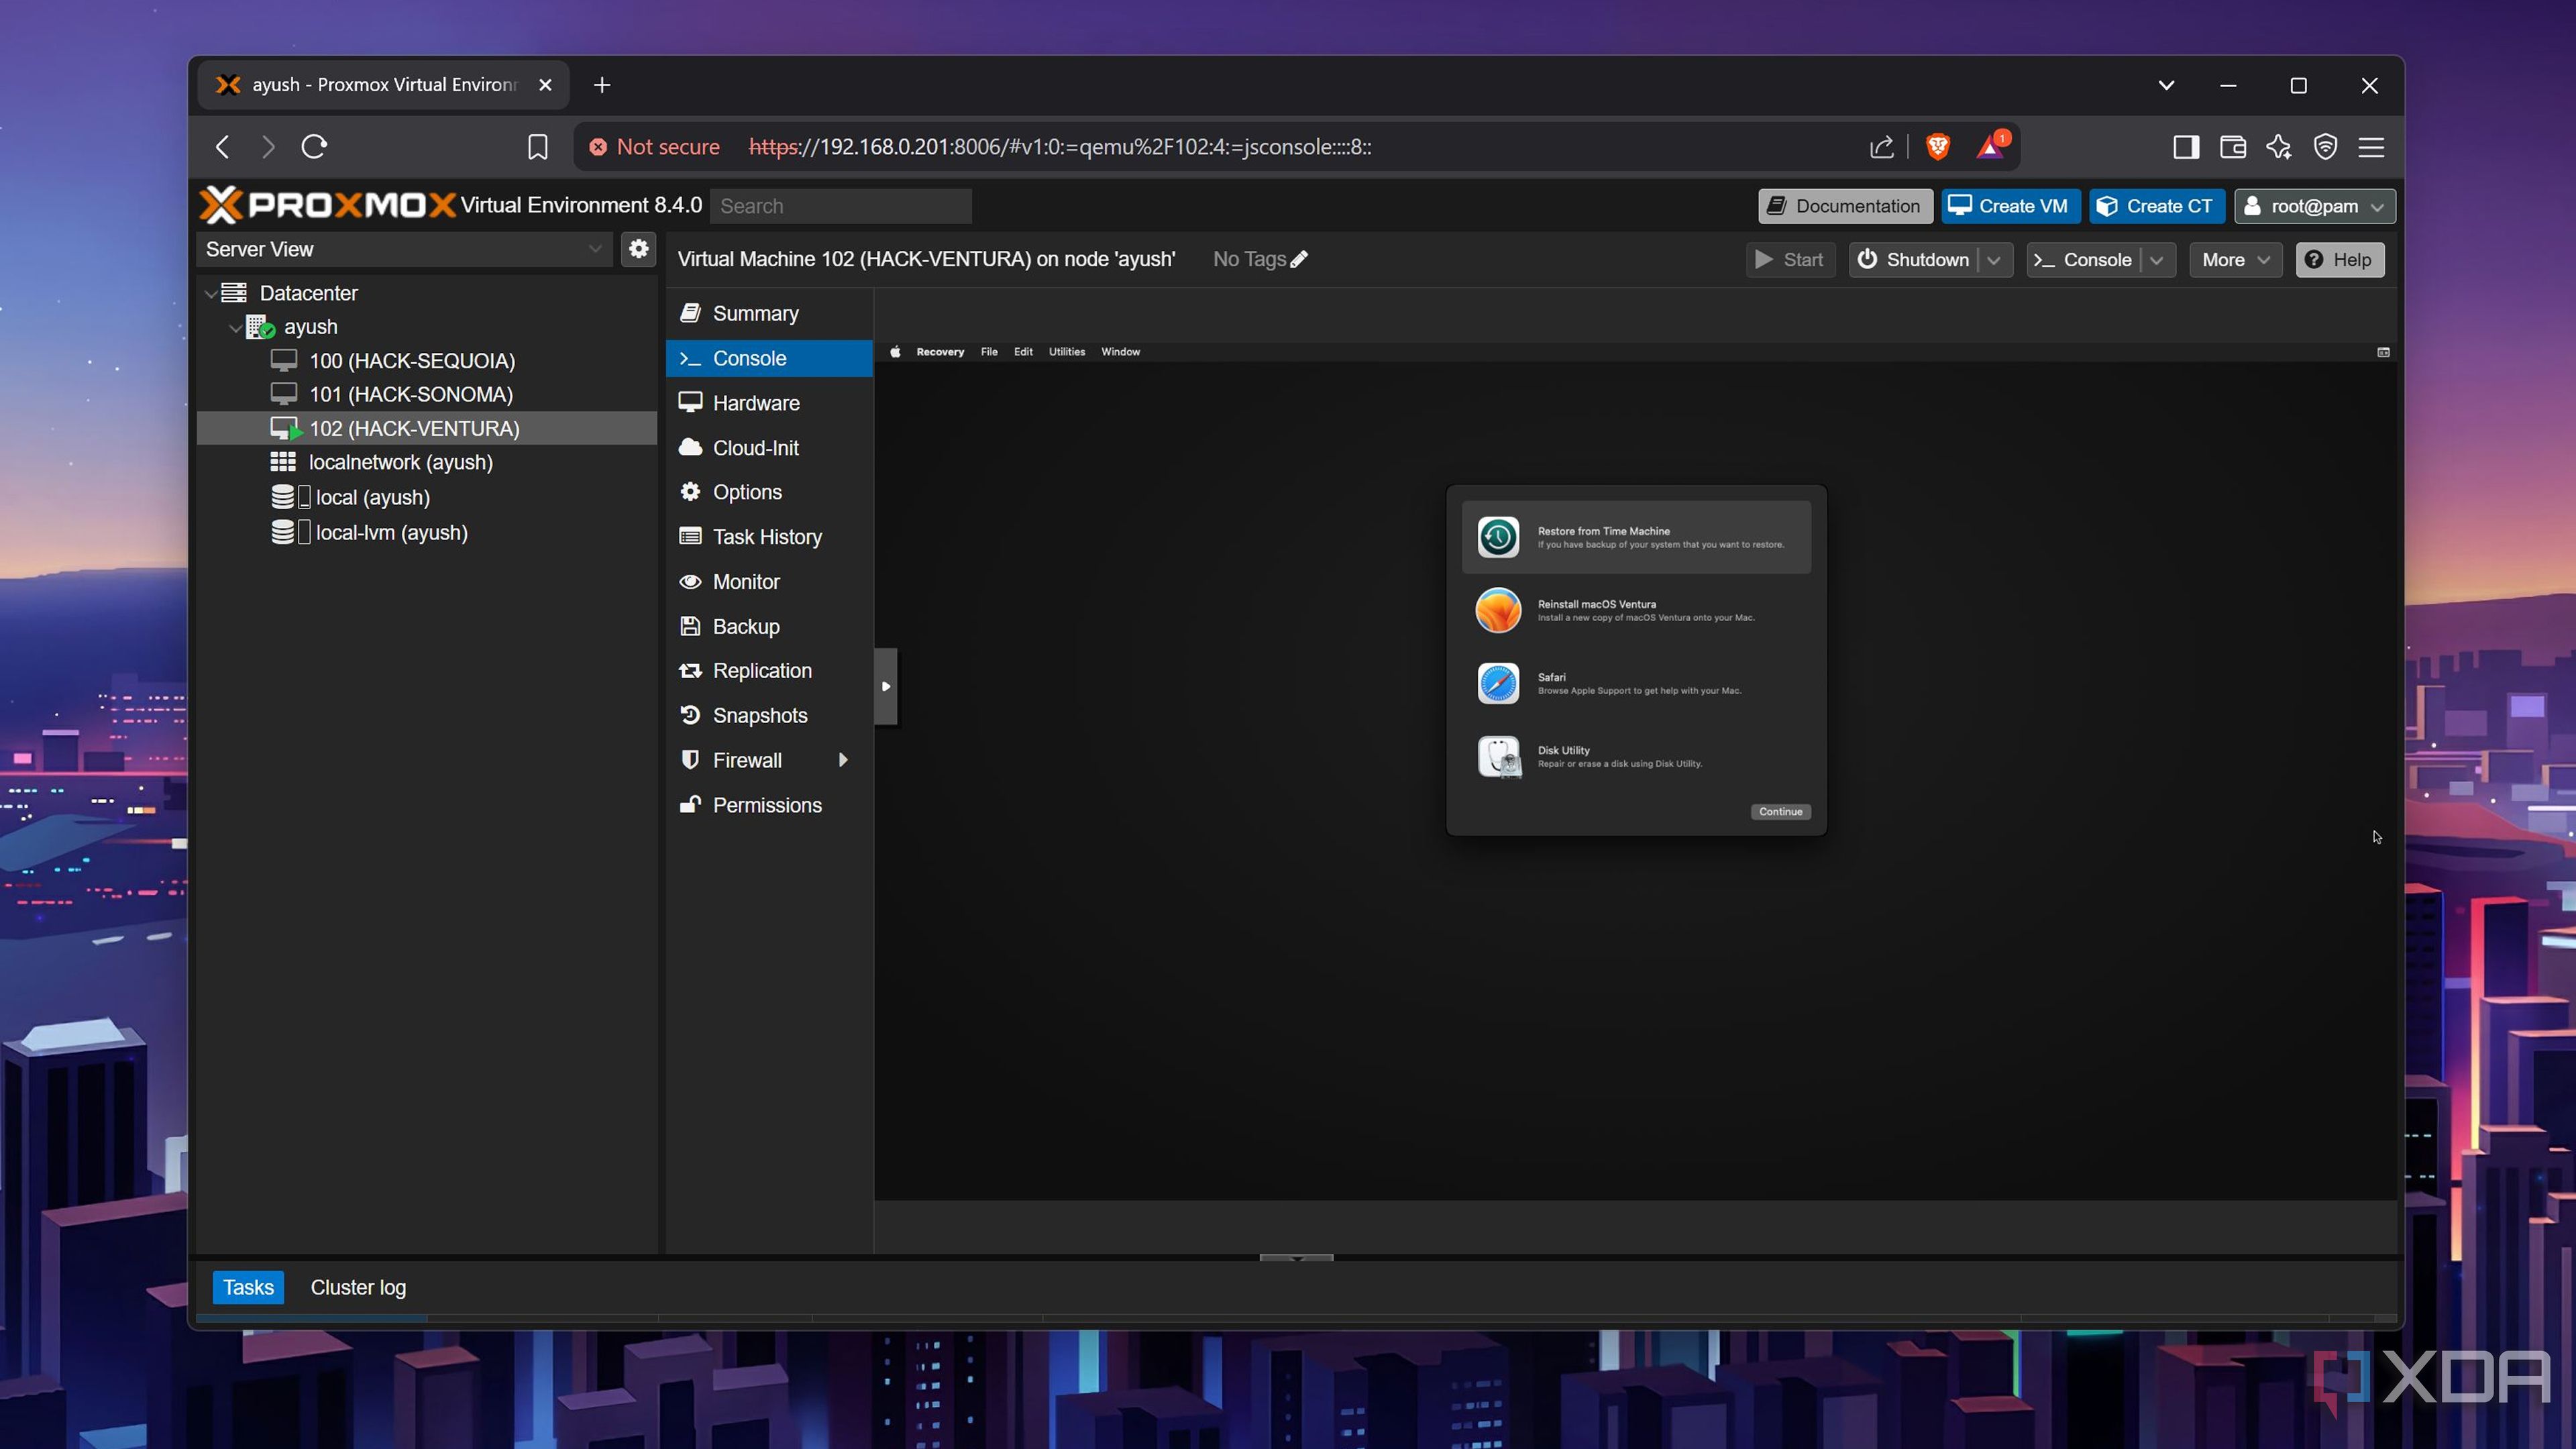2576x1449 pixels.
Task: Open the Server View dropdown
Action: coord(594,249)
